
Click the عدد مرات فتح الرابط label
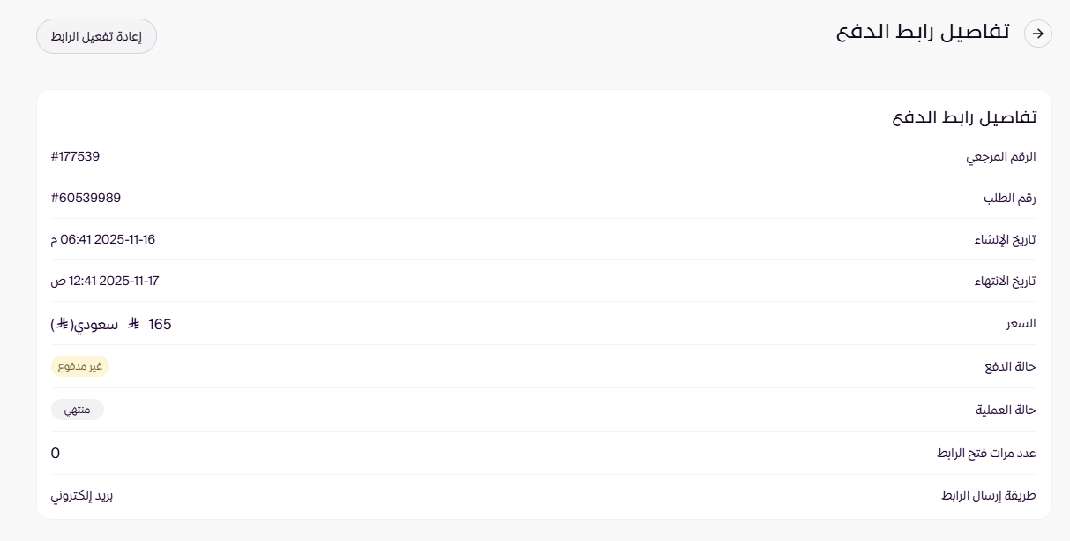pyautogui.click(x=986, y=454)
